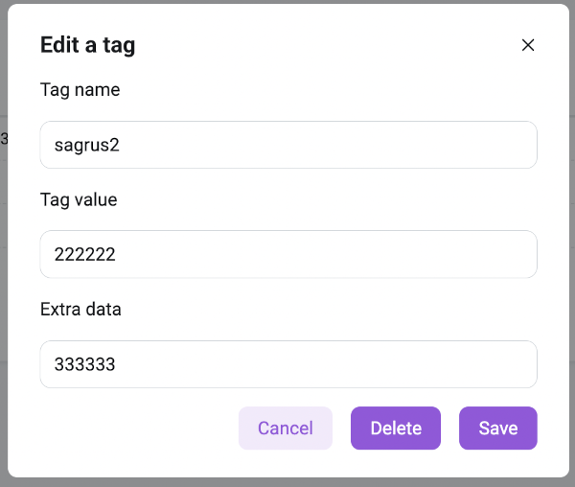Click the 'Tag name' label
This screenshot has height=487, width=575.
(x=80, y=90)
